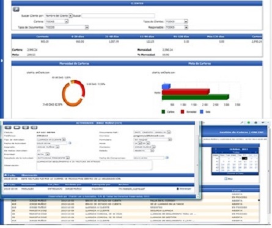Screen dimensions: 272x228
Task: Click the second toolbar button in the Actividades dialog
Action: (17, 128)
